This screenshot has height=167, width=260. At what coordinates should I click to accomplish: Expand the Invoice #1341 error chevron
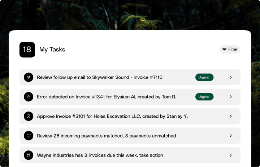(231, 97)
